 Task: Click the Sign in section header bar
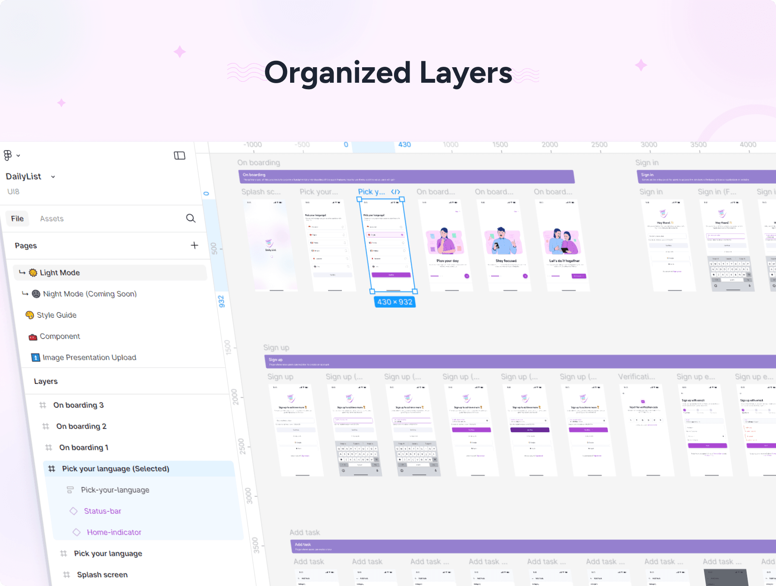point(706,177)
